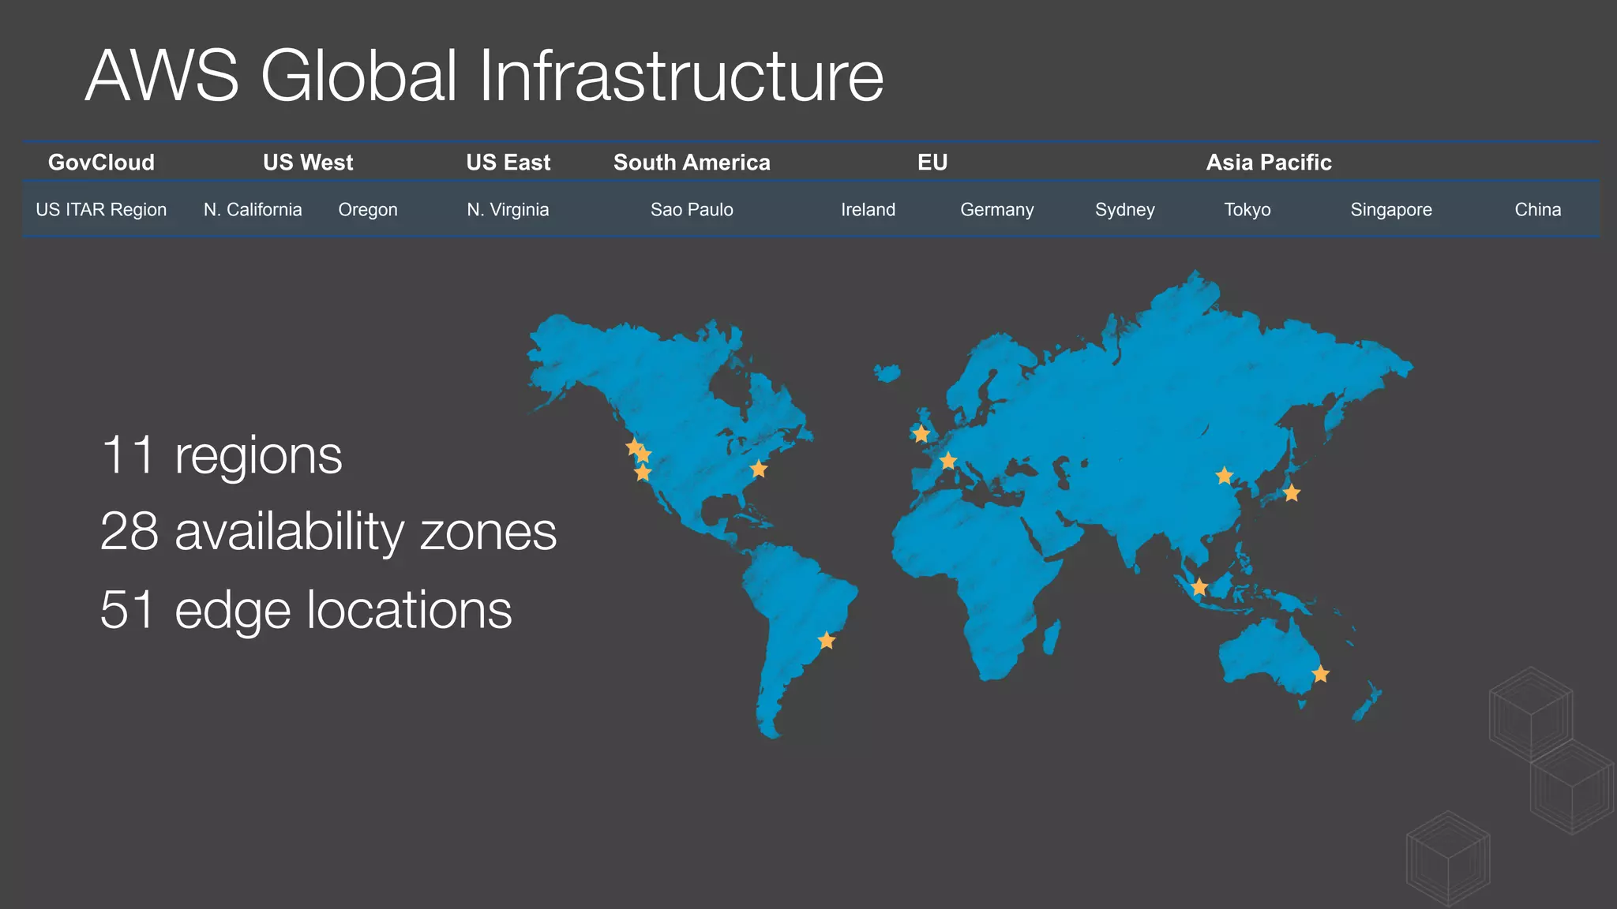Click the 28 availability zones text
Screen dimensions: 1617x909
(x=328, y=532)
